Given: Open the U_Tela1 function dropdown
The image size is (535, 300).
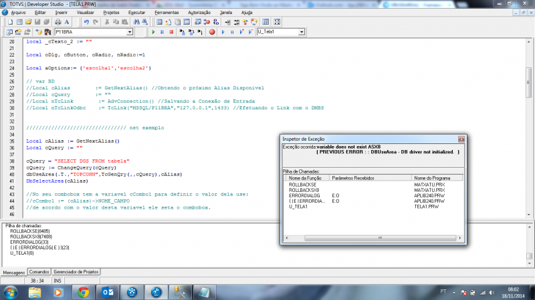Looking at the screenshot, I should coord(302,32).
